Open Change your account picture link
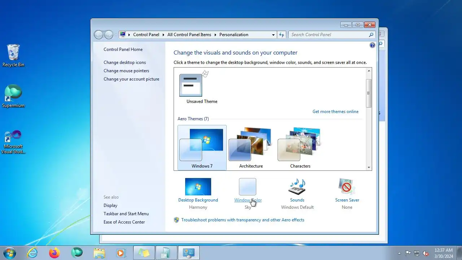This screenshot has height=260, width=462. 131,79
